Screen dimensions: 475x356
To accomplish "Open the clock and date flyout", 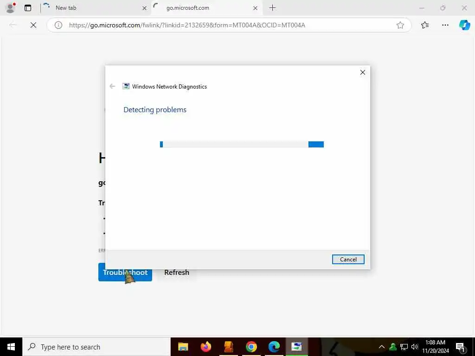I will coord(435,347).
